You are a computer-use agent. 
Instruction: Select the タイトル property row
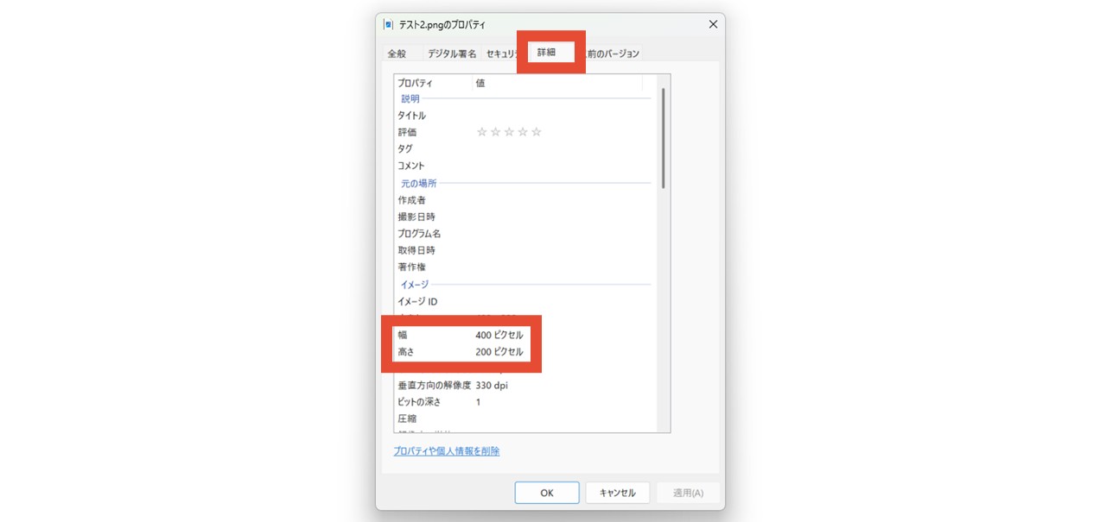pyautogui.click(x=524, y=116)
